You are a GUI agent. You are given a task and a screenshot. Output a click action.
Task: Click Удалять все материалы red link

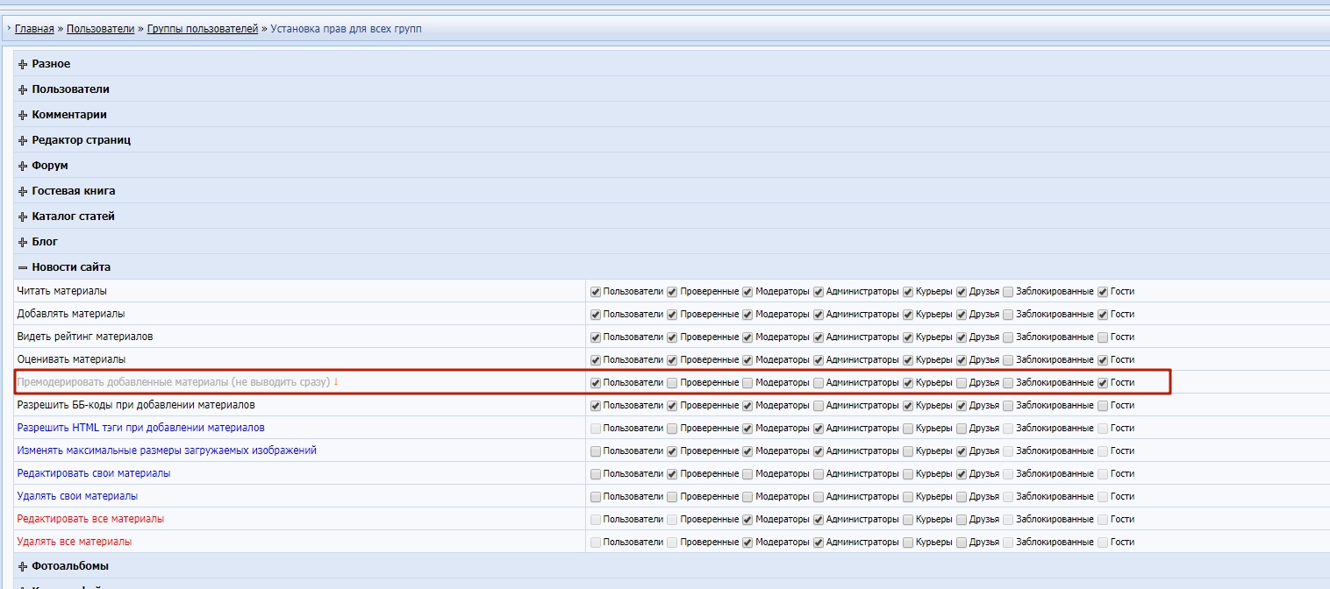pyautogui.click(x=74, y=542)
